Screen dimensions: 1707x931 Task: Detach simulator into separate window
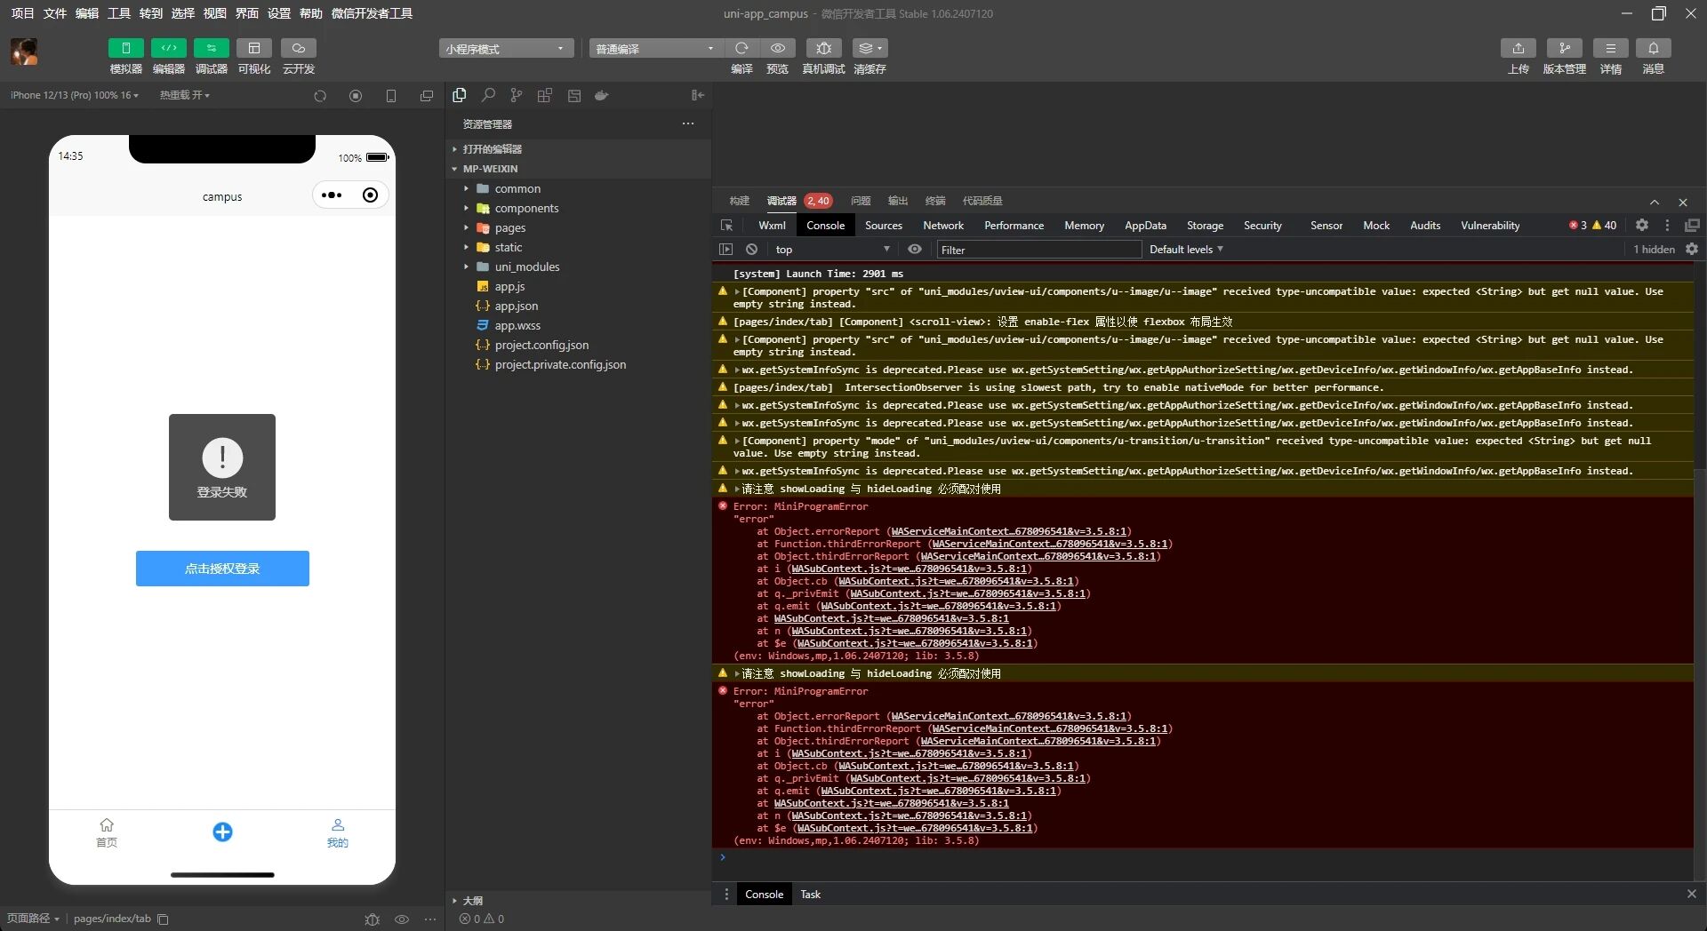point(427,96)
